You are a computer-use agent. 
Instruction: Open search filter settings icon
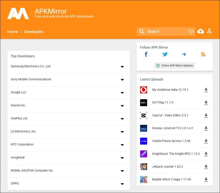coord(191,31)
